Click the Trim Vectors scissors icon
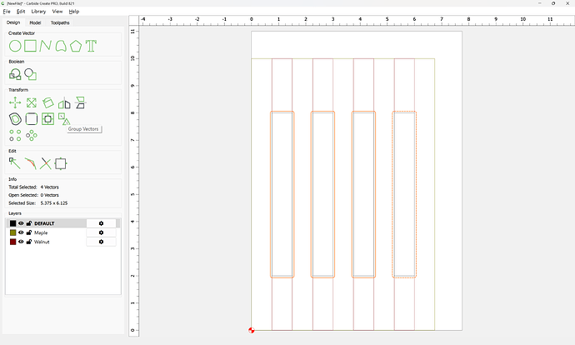This screenshot has width=575, height=345. pos(45,163)
